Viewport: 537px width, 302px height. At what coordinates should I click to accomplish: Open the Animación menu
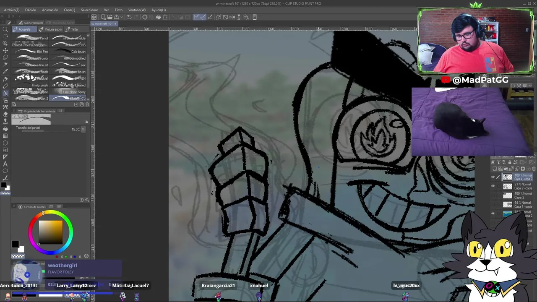[50, 10]
